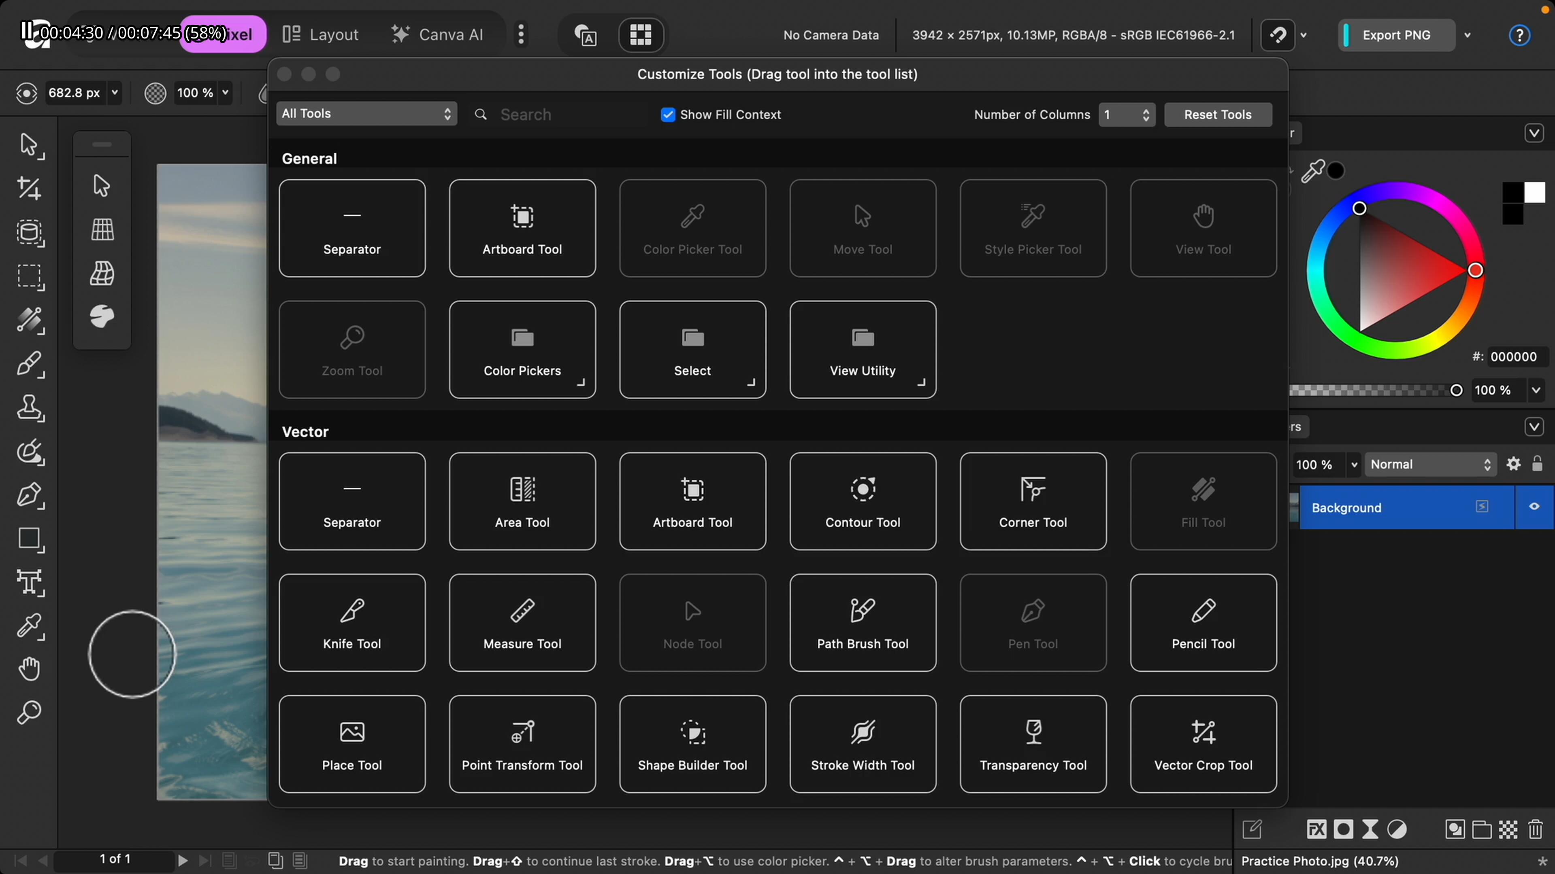This screenshot has height=874, width=1555.
Task: Open the three-dot more menu
Action: point(521,34)
